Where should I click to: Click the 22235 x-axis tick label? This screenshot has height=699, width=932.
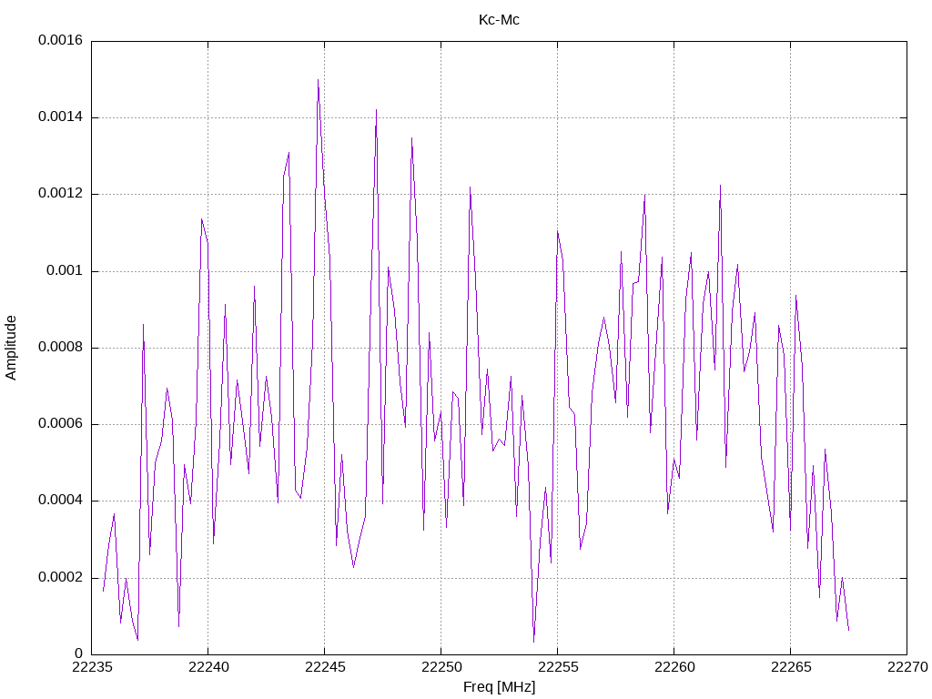point(92,667)
